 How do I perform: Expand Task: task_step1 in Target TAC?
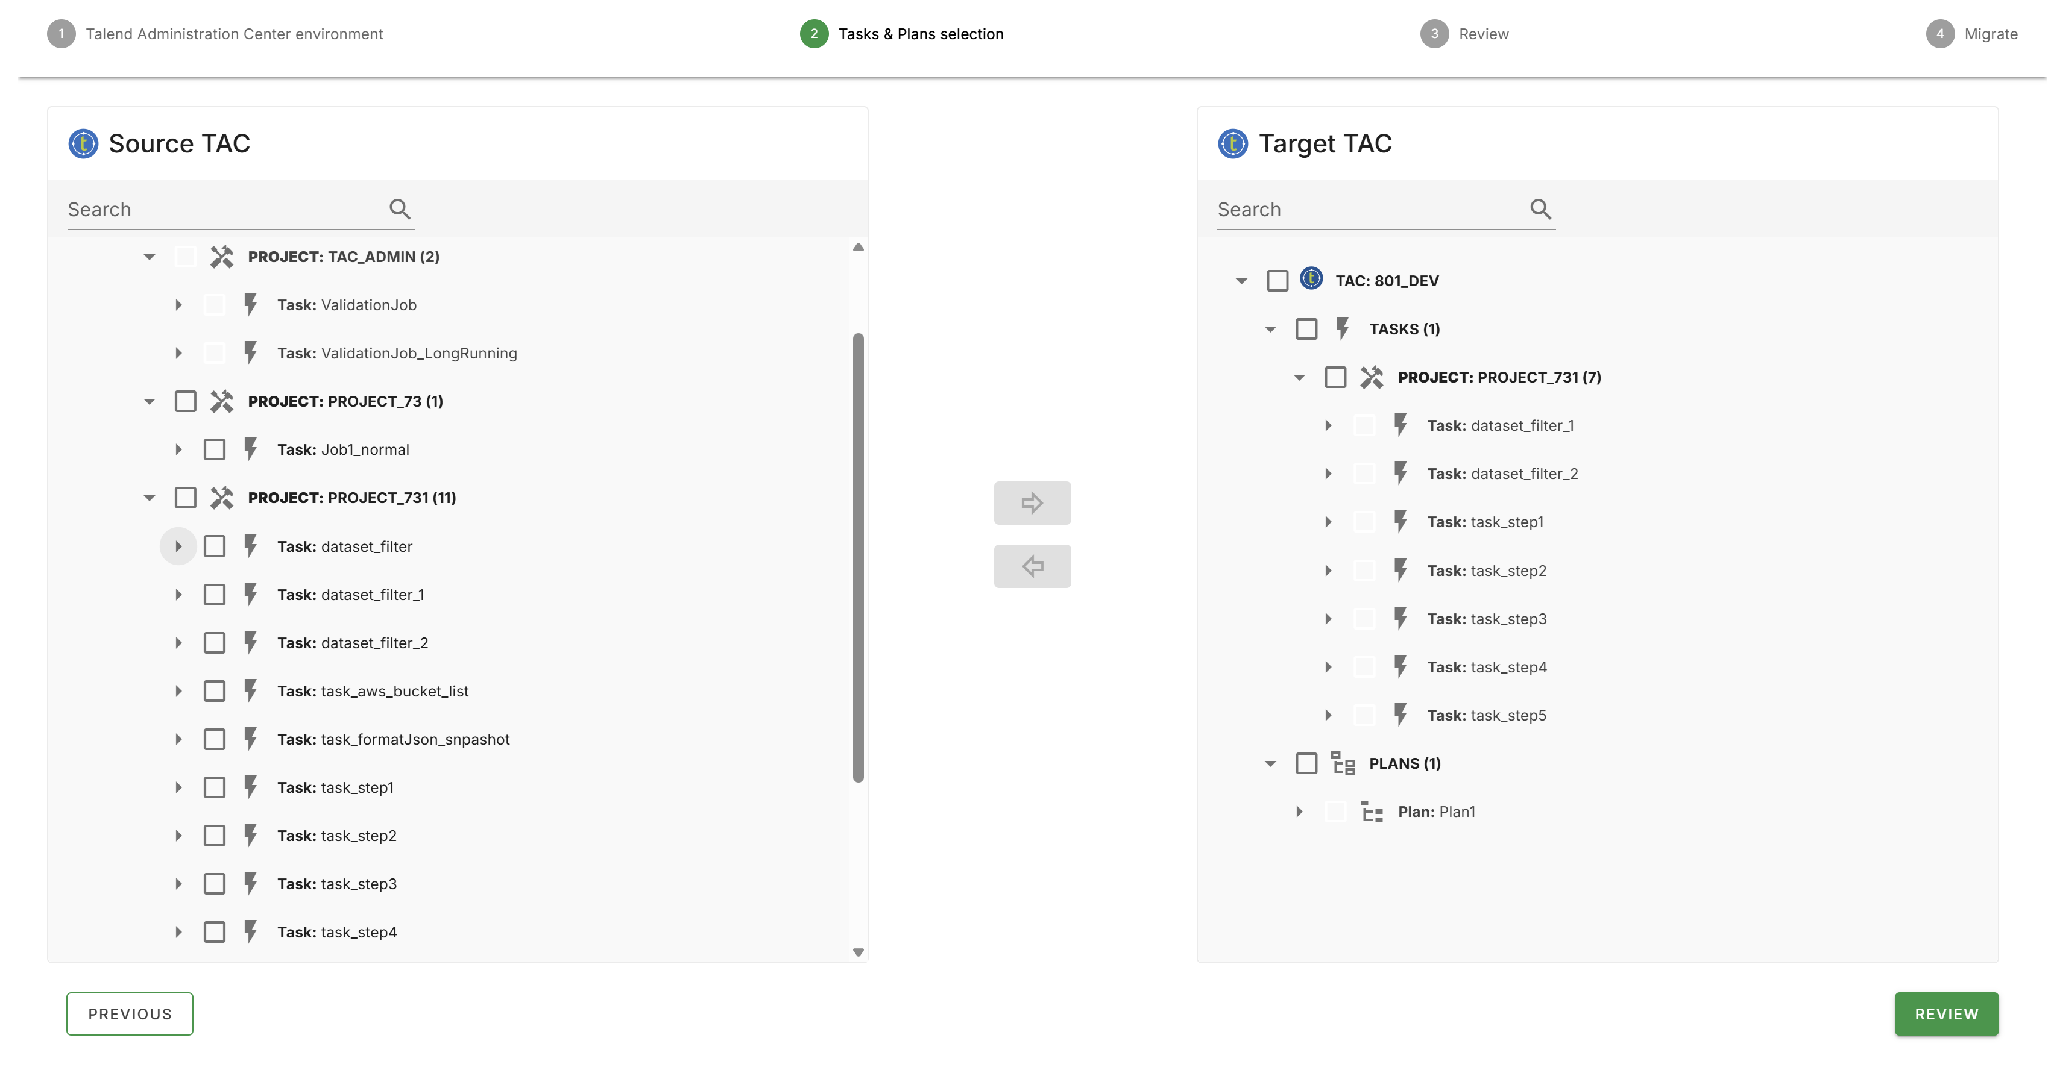point(1328,521)
